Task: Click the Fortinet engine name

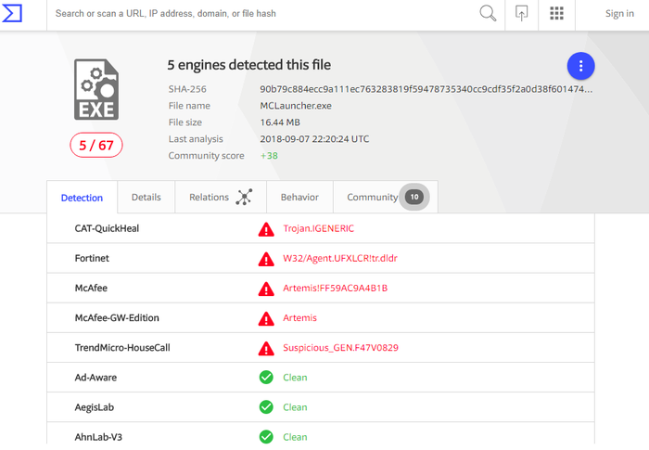Action: [92, 259]
